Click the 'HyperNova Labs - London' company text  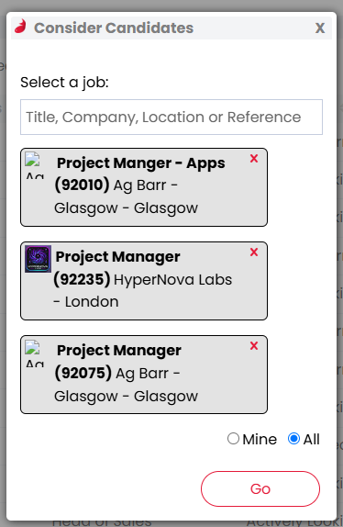[143, 291]
